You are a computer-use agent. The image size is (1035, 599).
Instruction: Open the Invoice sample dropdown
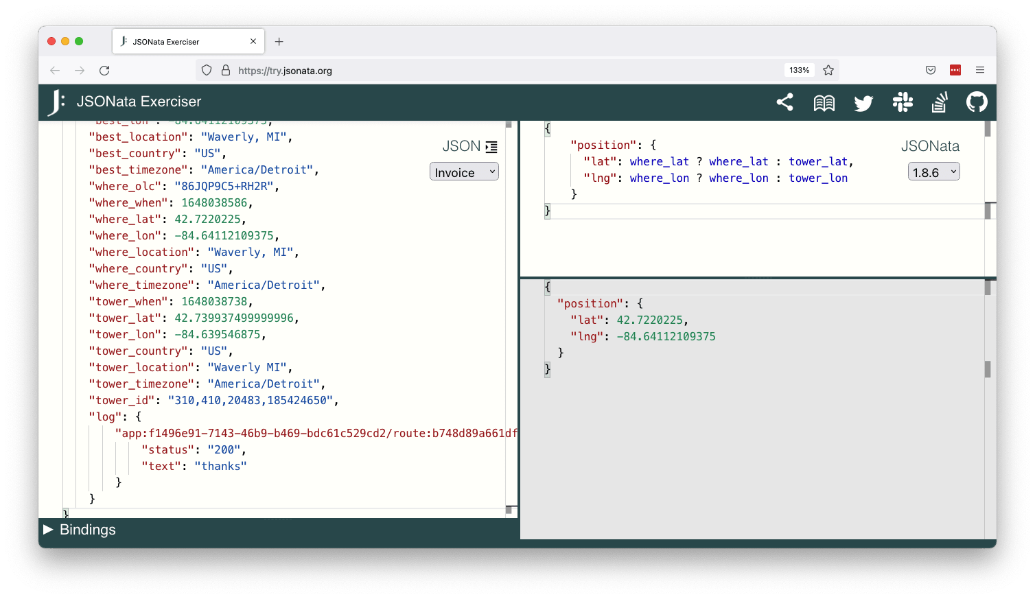tap(464, 172)
